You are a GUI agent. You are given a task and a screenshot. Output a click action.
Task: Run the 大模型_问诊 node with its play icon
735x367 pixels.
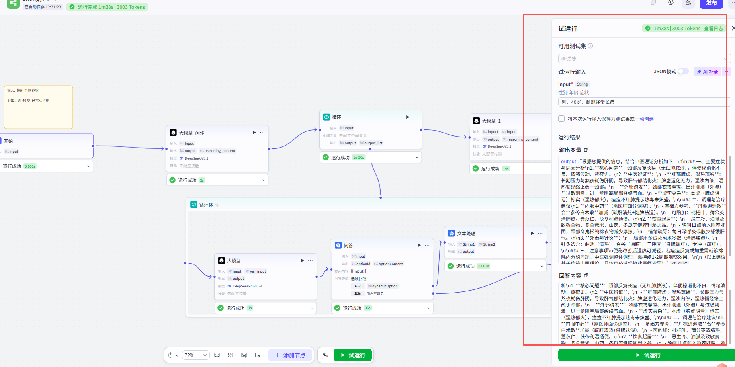254,133
